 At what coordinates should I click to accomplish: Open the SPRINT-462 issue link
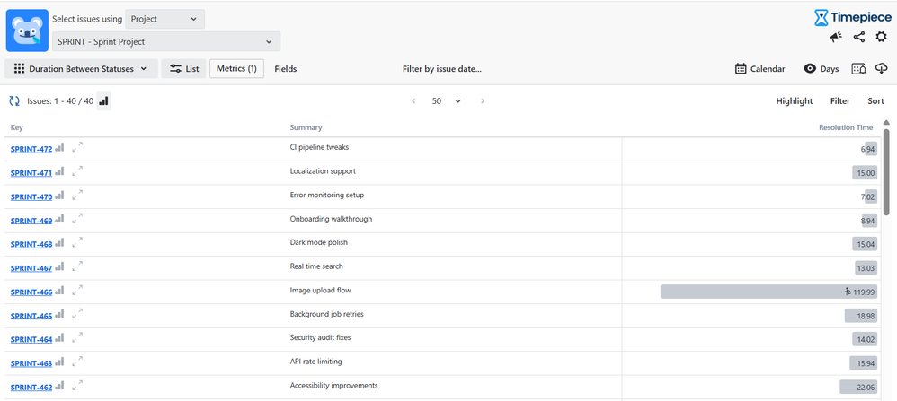pyautogui.click(x=31, y=388)
